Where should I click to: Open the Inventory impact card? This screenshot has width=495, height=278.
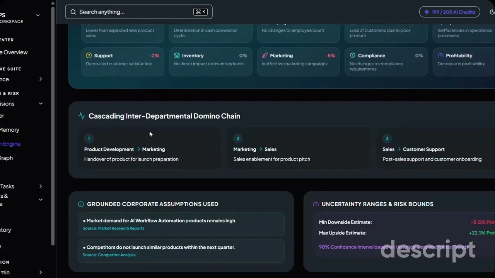tap(210, 62)
